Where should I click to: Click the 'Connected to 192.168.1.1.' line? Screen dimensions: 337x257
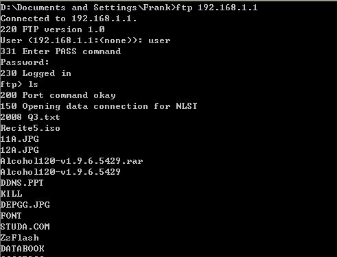click(x=69, y=19)
